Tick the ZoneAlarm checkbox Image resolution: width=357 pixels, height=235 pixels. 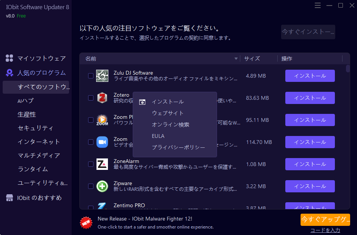click(91, 164)
